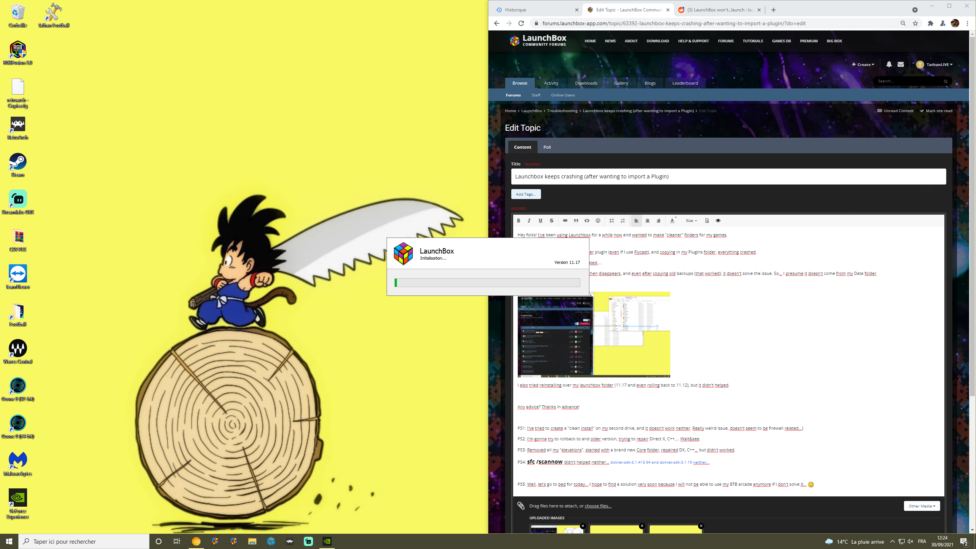Image resolution: width=976 pixels, height=549 pixels.
Task: Click the screenshot embedded in the post body
Action: click(594, 334)
